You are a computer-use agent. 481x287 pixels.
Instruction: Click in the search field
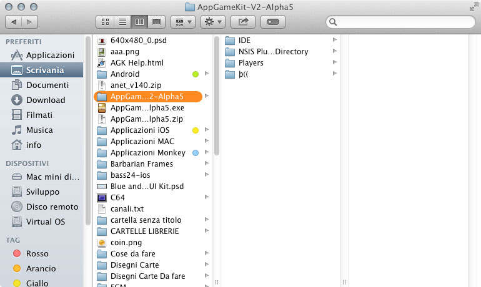tap(400, 22)
